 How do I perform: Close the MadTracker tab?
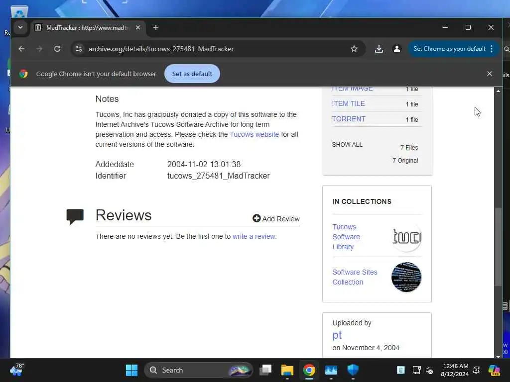click(x=138, y=28)
